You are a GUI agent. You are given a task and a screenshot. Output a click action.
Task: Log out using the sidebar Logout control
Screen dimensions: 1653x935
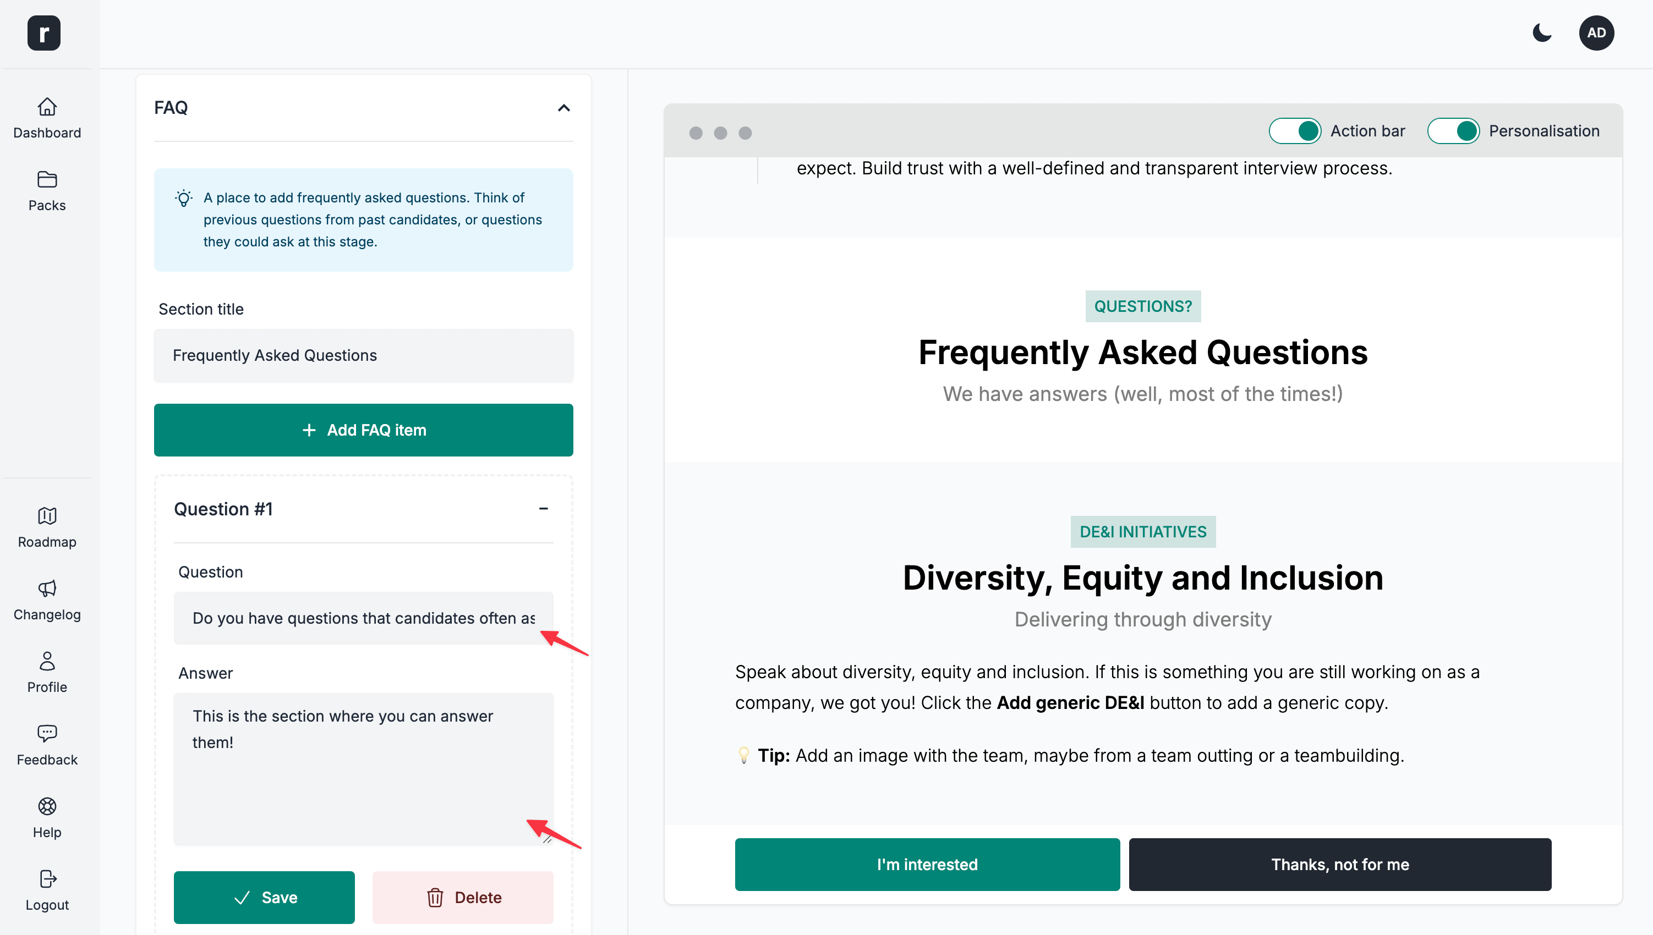[x=46, y=890]
